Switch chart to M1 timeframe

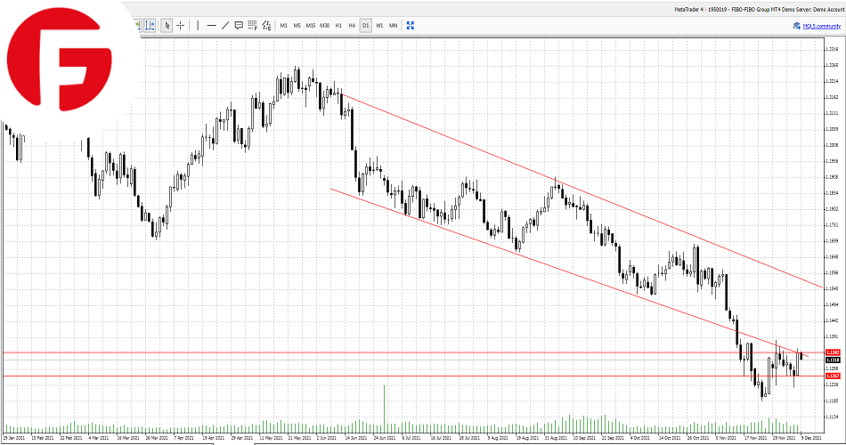point(284,26)
